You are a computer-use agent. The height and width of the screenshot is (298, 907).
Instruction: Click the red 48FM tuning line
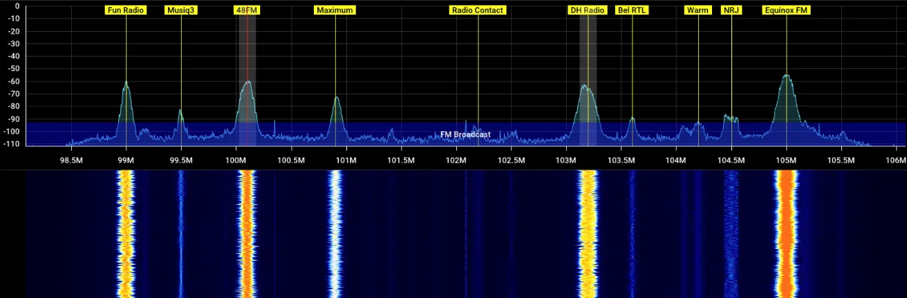[247, 80]
